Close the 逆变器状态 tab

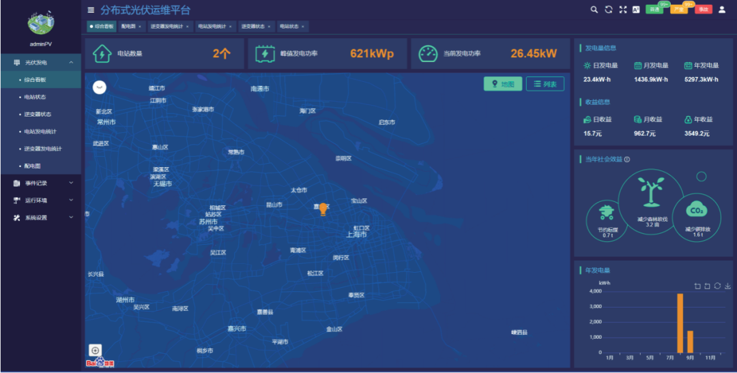click(269, 27)
